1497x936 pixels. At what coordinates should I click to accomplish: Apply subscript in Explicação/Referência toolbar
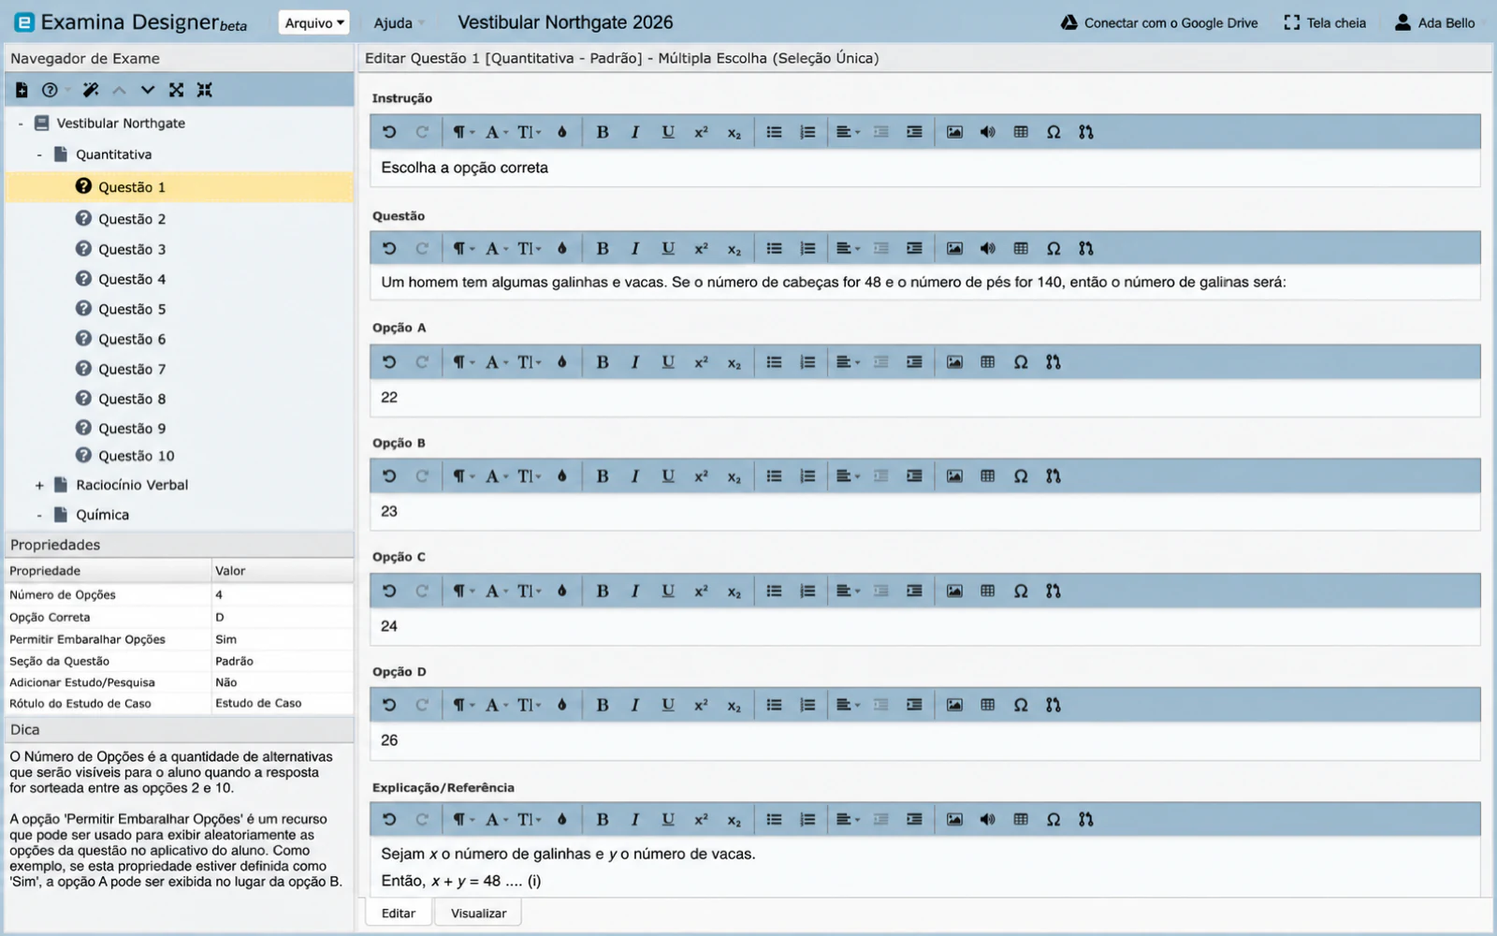(x=734, y=819)
